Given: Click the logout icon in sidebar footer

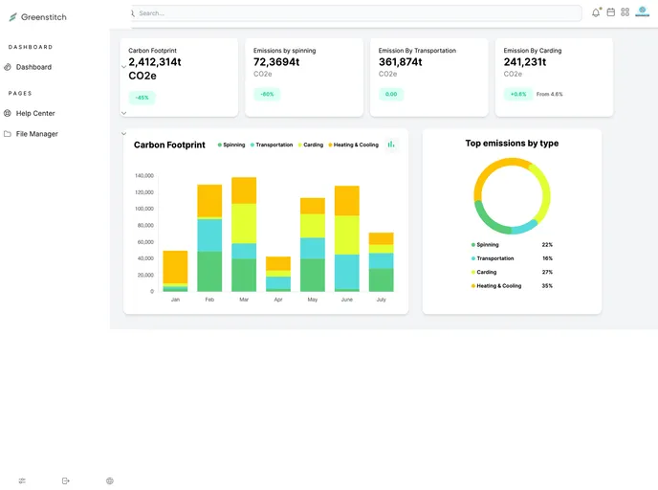Looking at the screenshot, I should [x=66, y=480].
